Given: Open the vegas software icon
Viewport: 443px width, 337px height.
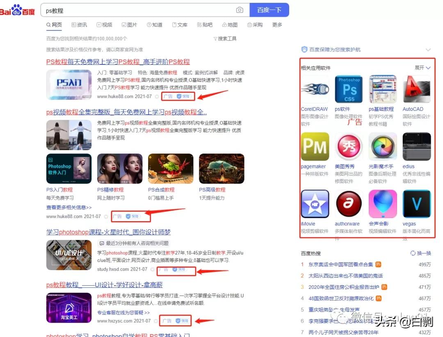Looking at the screenshot, I should (416, 204).
